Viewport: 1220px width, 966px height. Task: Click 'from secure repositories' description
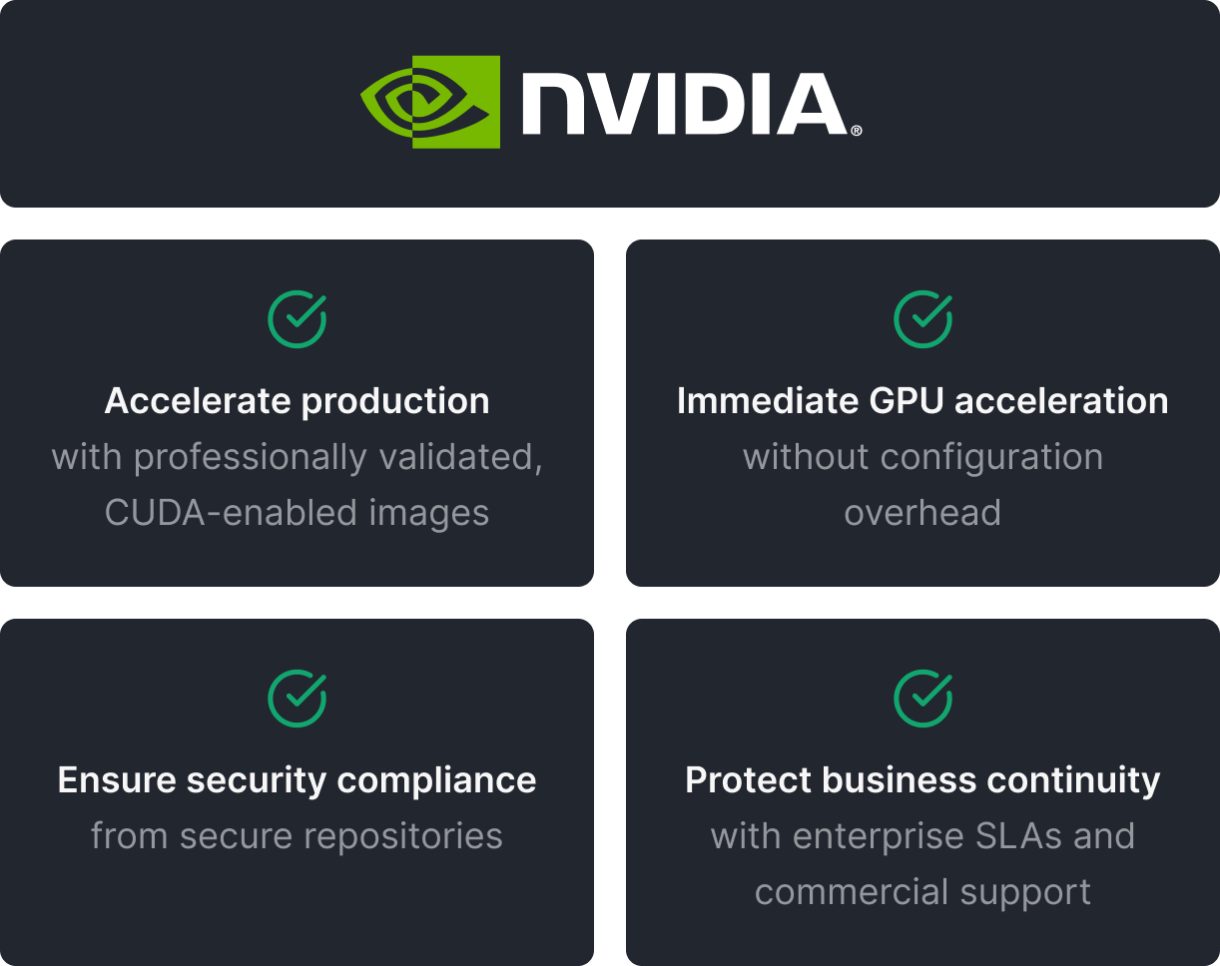click(298, 836)
